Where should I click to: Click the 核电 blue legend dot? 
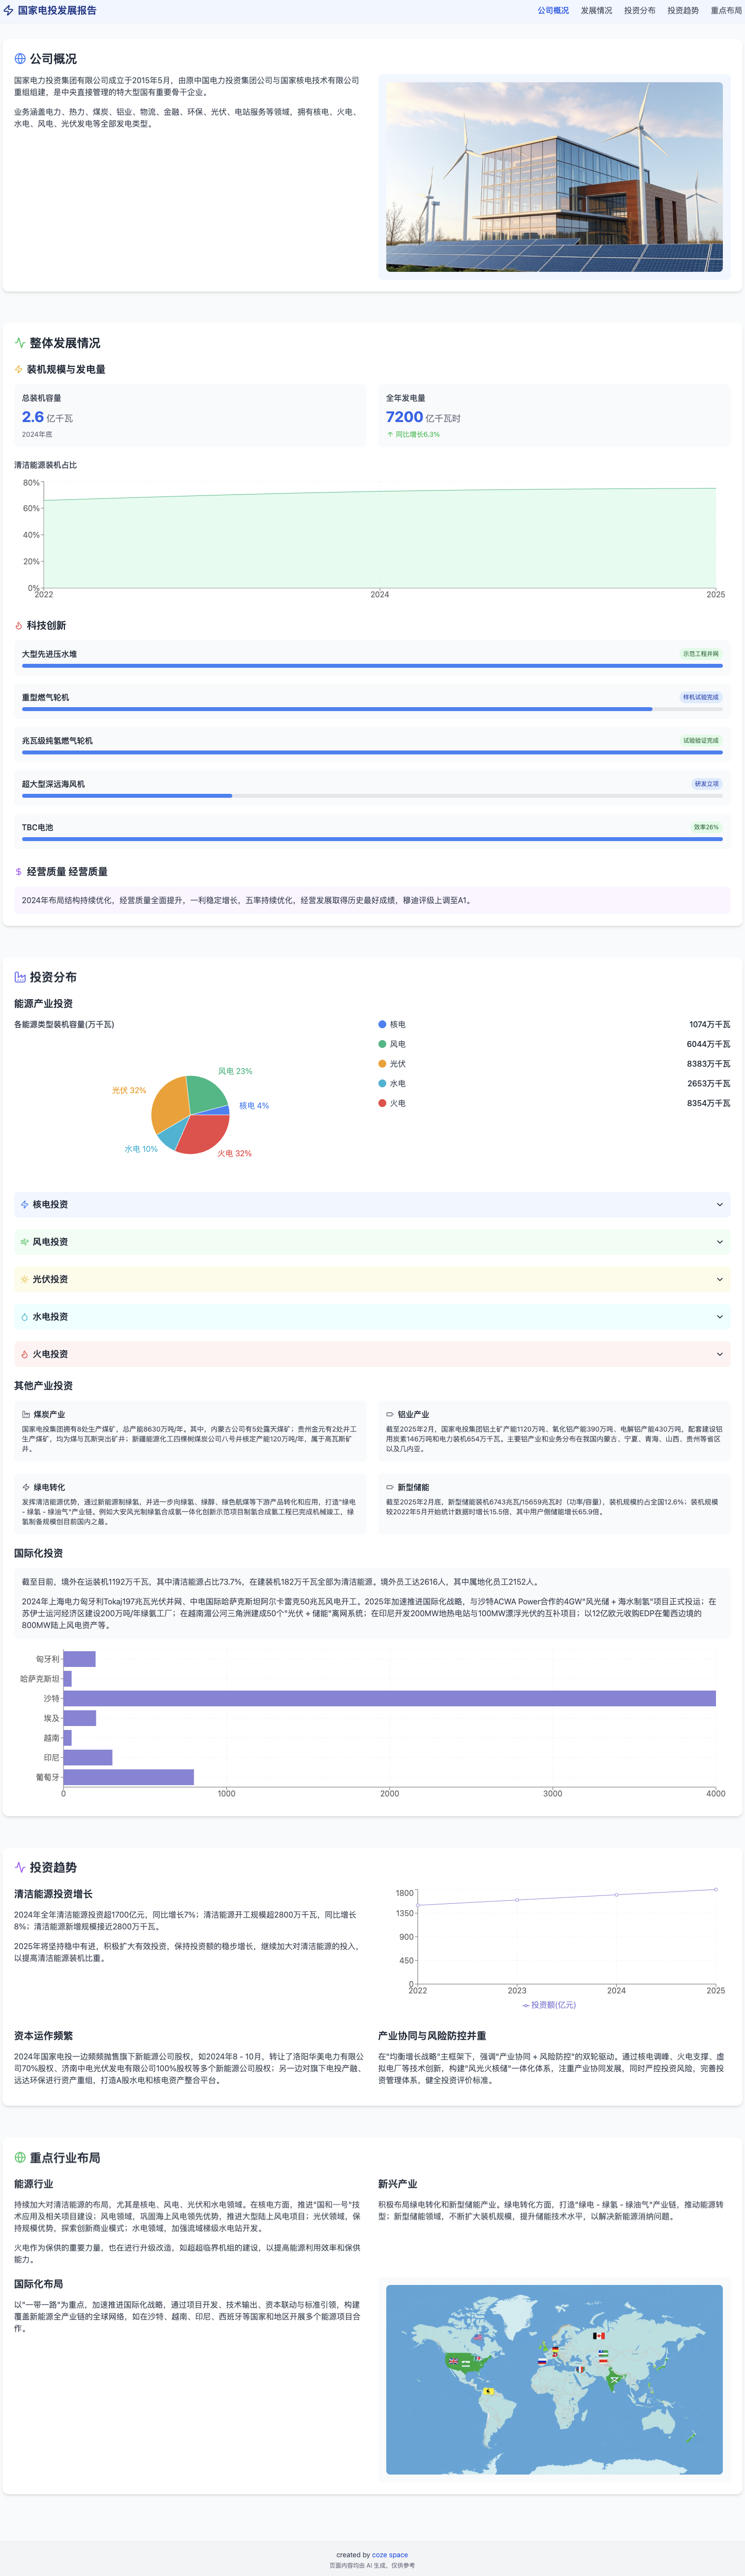(382, 1025)
